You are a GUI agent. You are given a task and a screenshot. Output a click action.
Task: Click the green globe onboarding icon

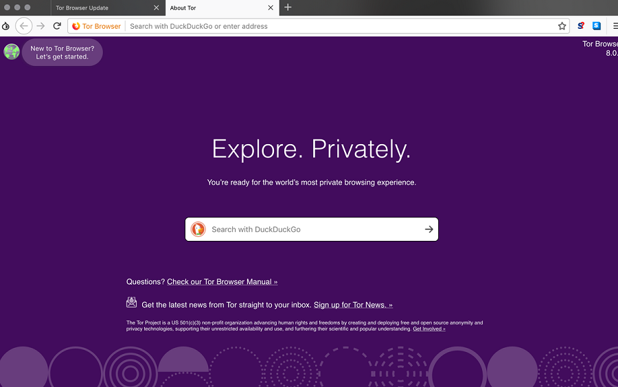[12, 51]
